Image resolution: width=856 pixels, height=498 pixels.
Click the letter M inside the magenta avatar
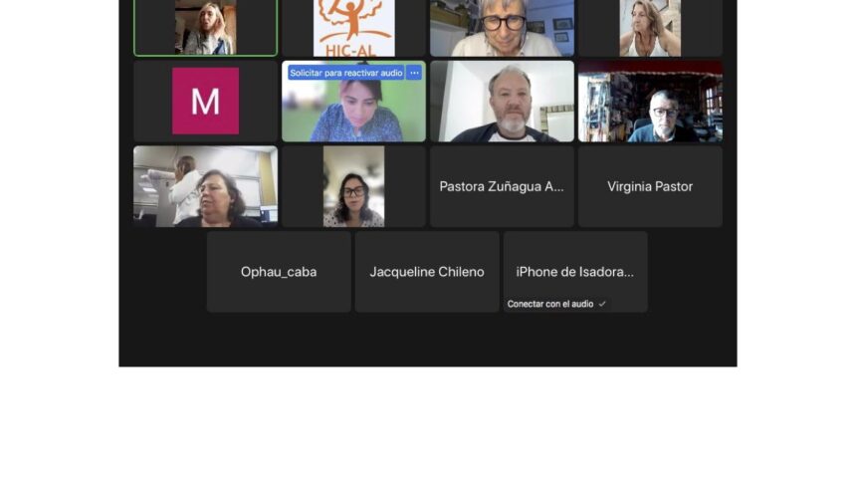coord(205,102)
